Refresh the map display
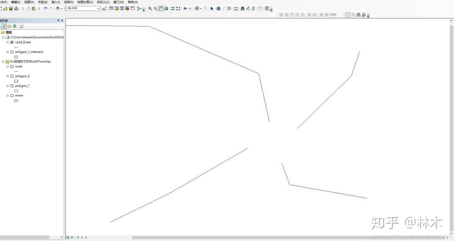 78,237
